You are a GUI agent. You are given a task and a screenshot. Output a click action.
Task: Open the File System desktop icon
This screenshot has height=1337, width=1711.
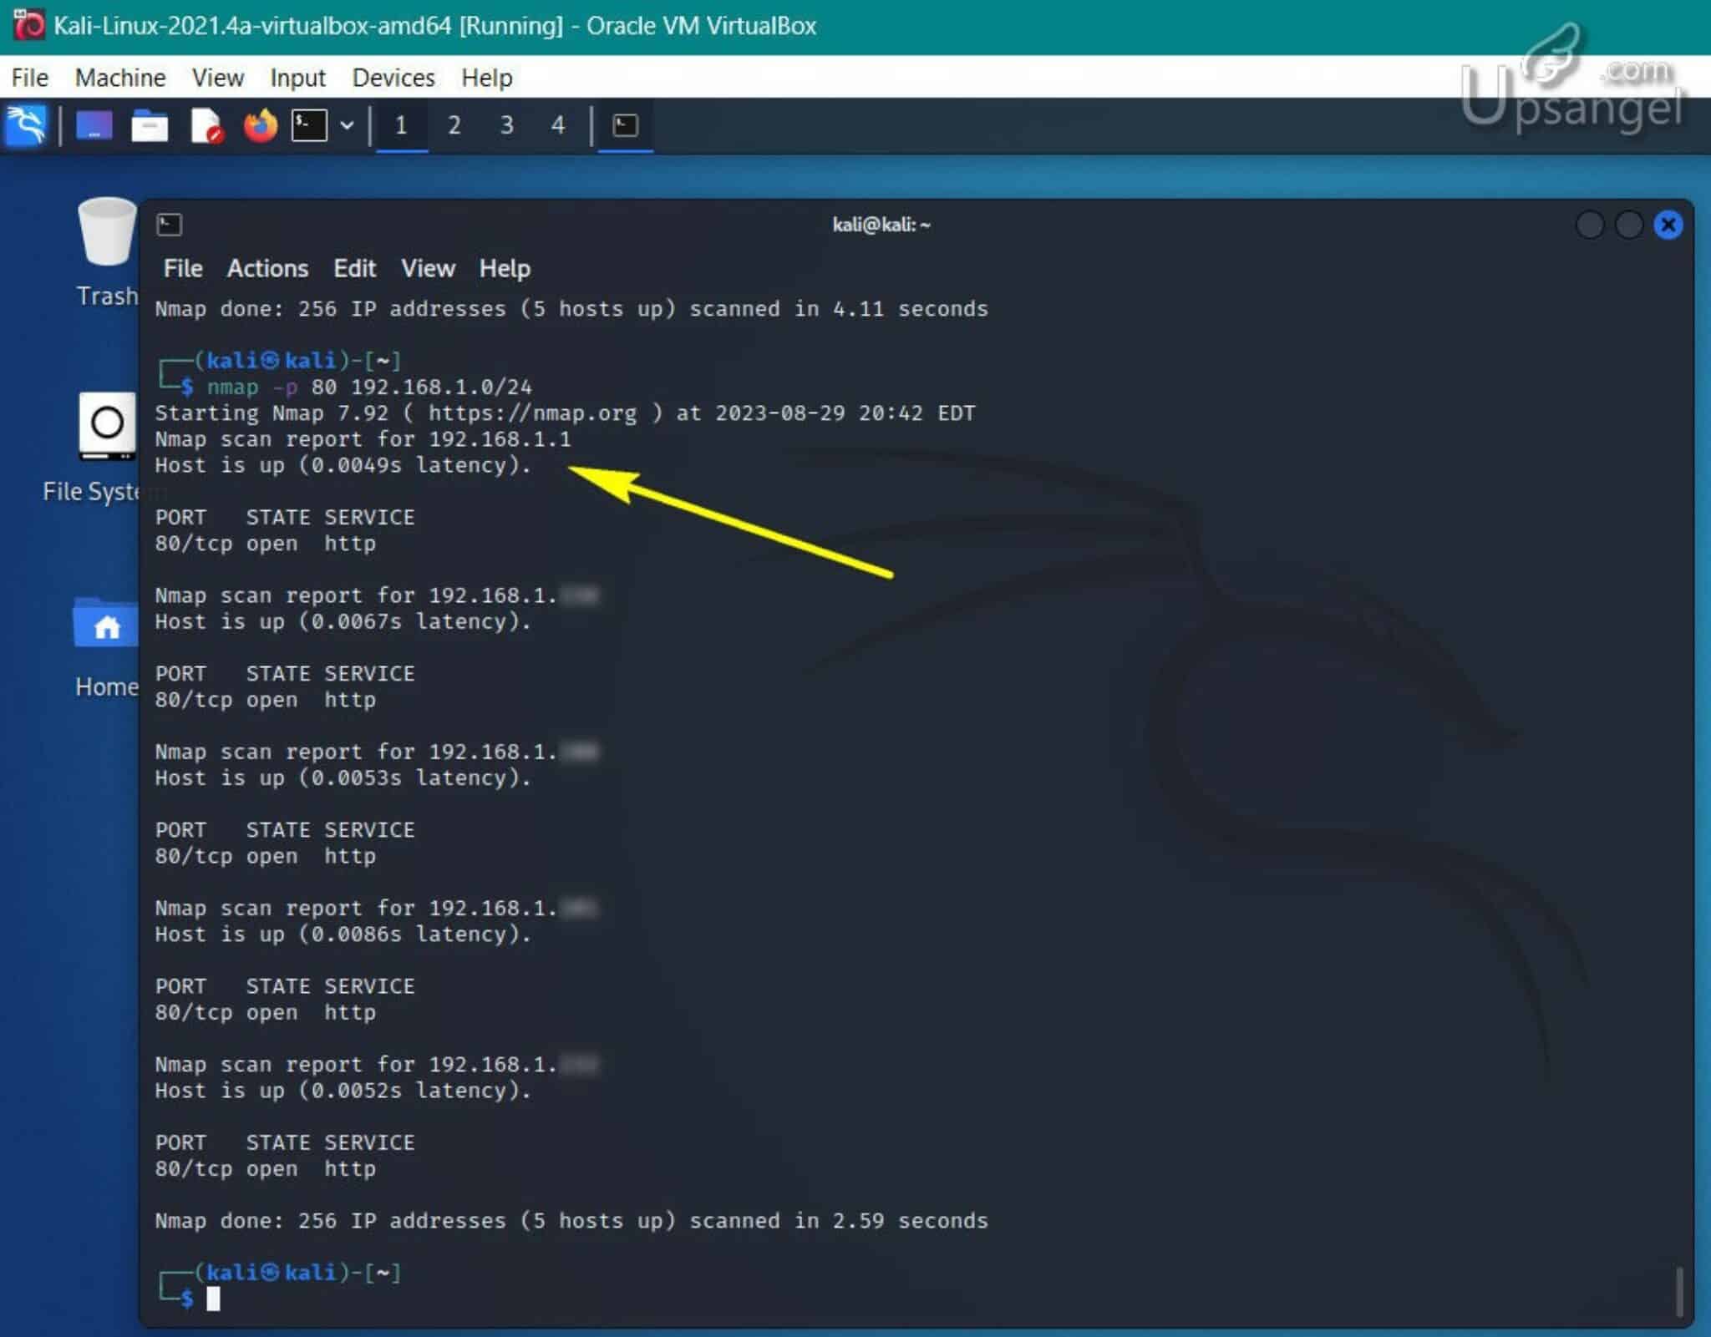point(107,426)
